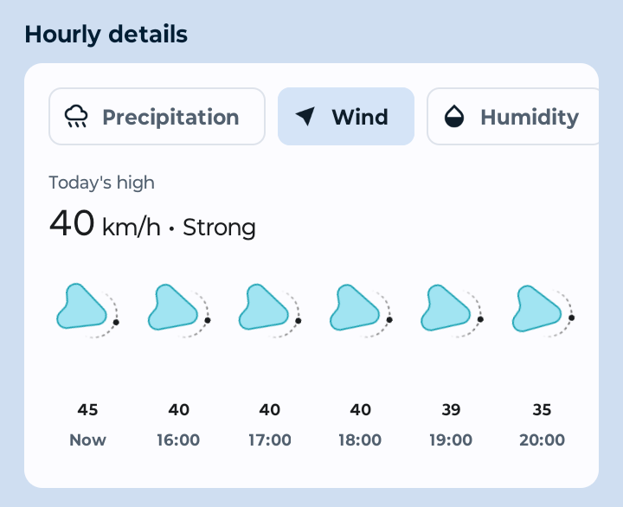Click the humidity droplet icon
This screenshot has width=623, height=507.
coord(455,117)
